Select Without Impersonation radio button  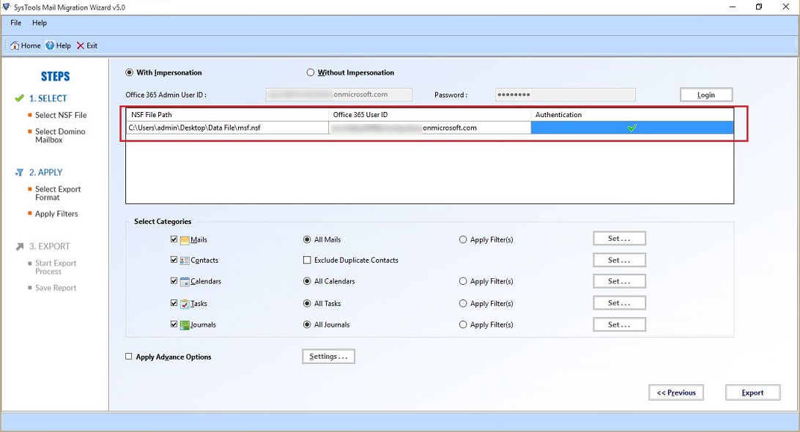click(x=310, y=72)
